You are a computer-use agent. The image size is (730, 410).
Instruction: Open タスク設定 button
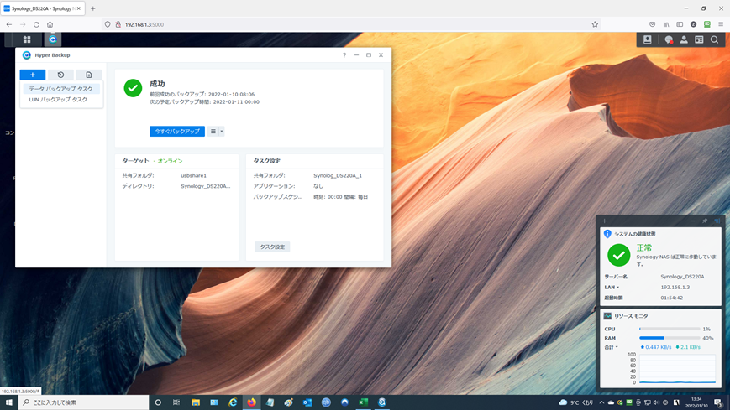[x=272, y=247]
